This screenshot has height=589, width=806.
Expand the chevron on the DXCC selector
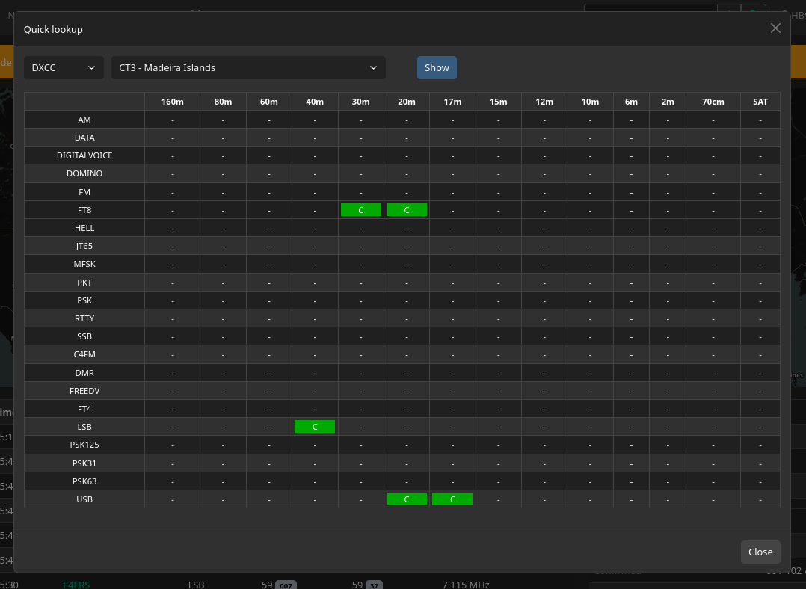click(x=93, y=67)
